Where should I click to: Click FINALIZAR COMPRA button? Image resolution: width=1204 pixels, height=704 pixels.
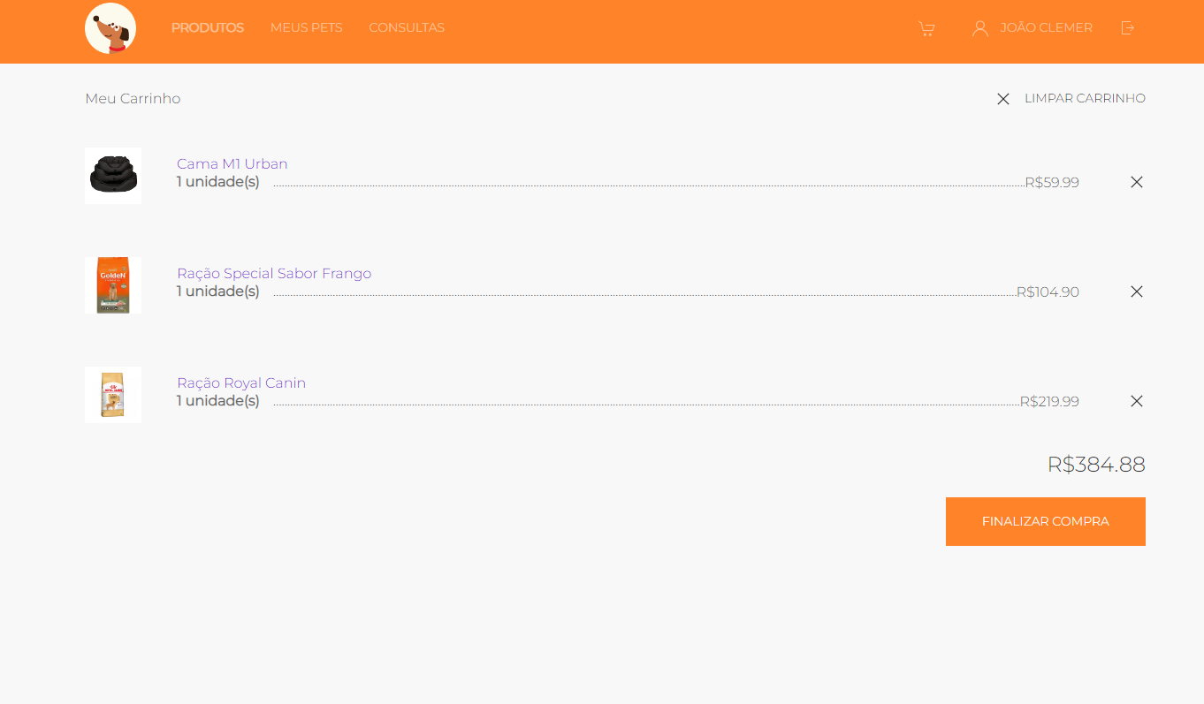point(1046,521)
